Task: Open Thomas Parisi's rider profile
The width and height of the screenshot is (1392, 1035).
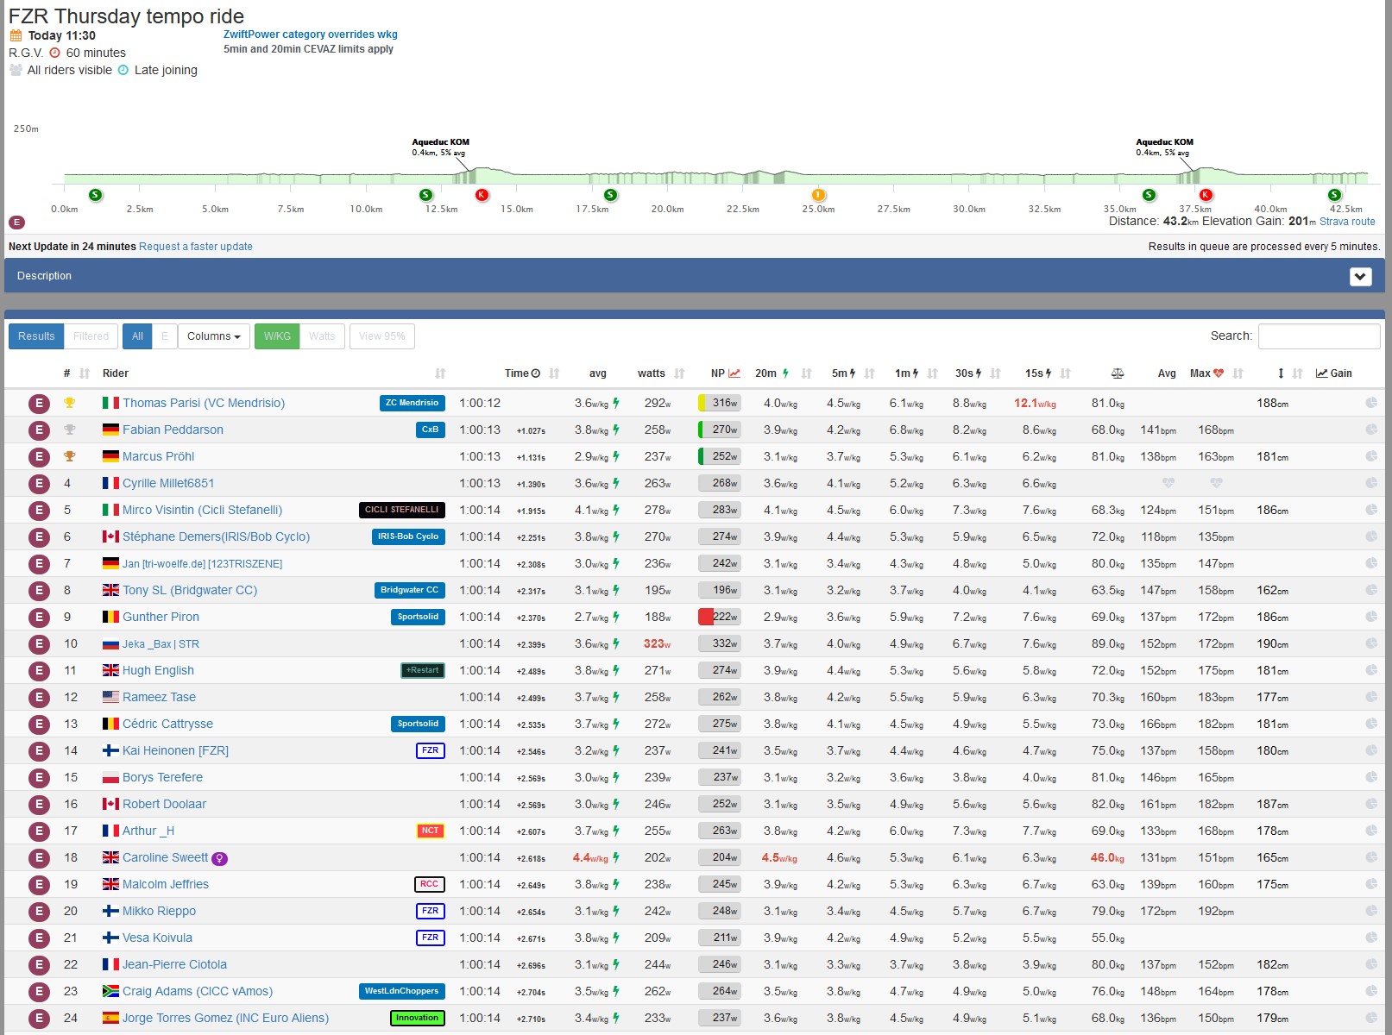Action: tap(204, 403)
